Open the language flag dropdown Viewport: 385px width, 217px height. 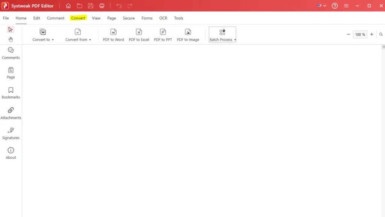(321, 6)
